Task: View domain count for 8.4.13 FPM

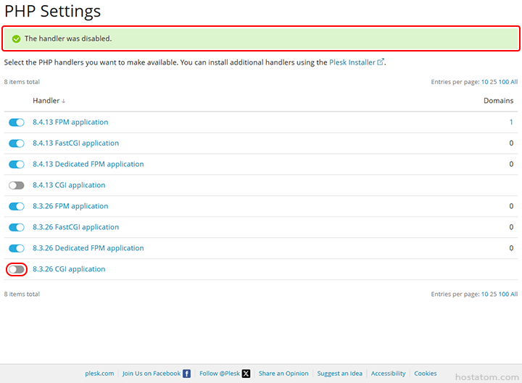Action: pyautogui.click(x=511, y=123)
